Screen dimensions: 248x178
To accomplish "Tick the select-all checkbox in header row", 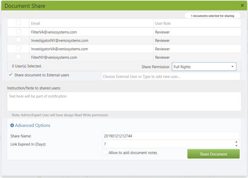I will 18,23.
